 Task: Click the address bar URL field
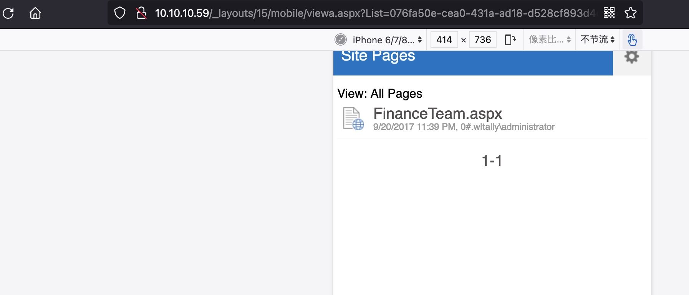(374, 13)
